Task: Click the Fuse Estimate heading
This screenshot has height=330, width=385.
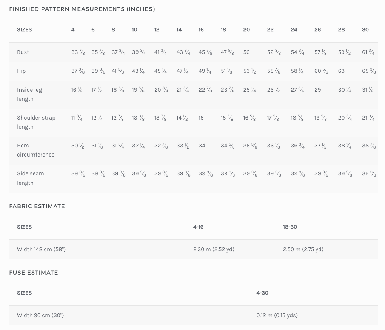Action: pos(34,273)
